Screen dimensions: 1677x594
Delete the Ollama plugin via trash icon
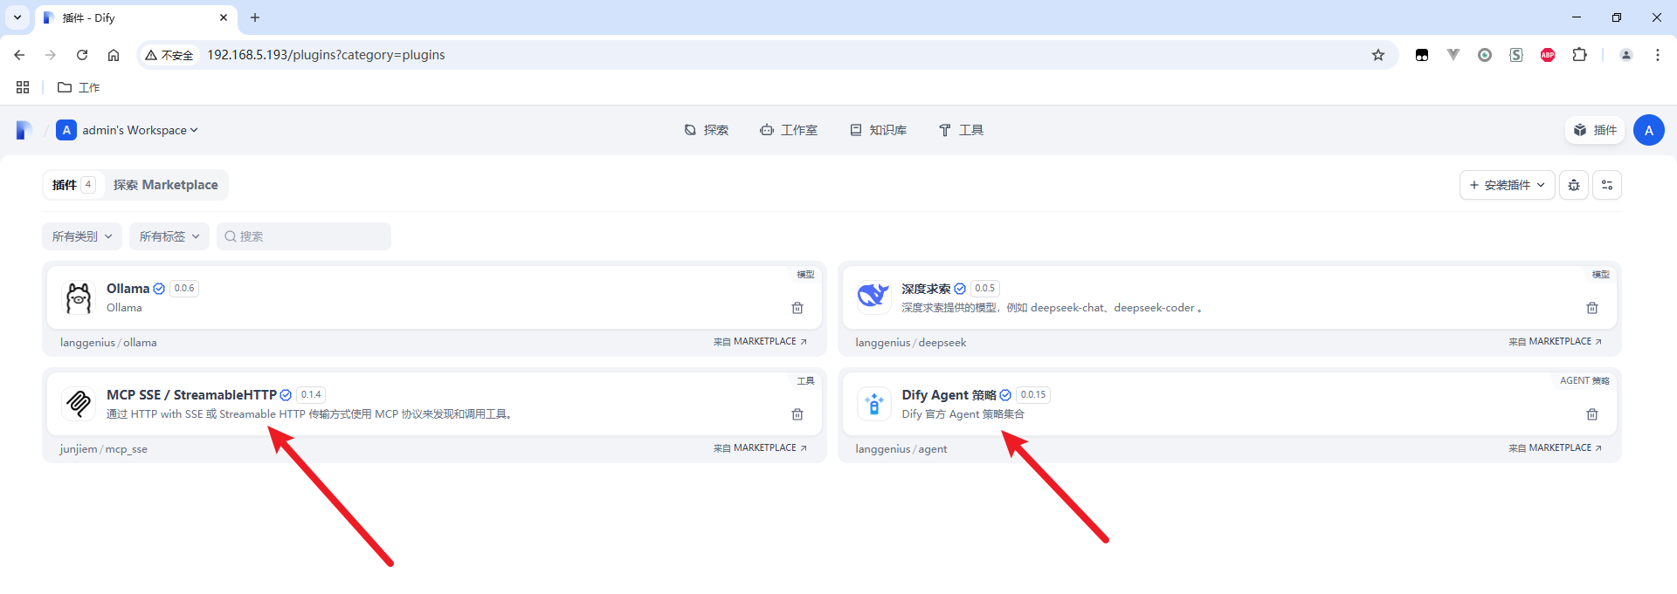click(x=797, y=308)
